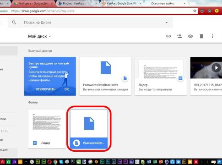Open PasswordsDataBase.kdbx quick access card
This screenshot has height=165, width=222.
[105, 76]
